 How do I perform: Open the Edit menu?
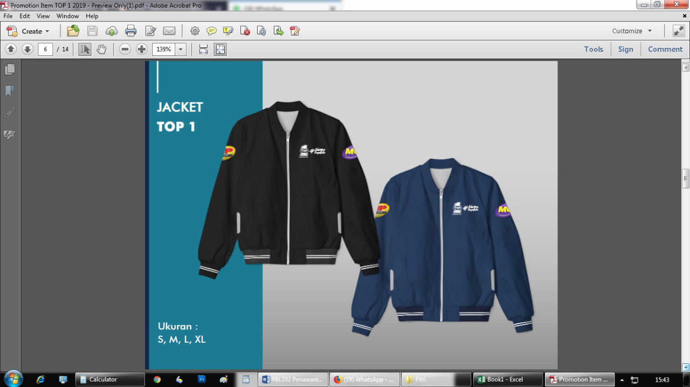[25, 16]
